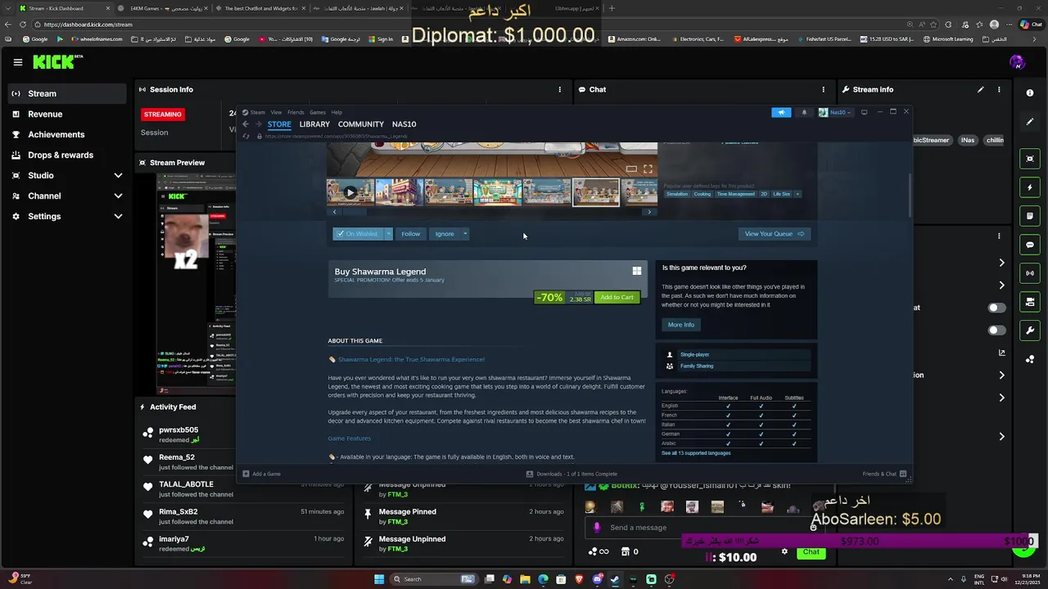Open Session Info panel options menu
The width and height of the screenshot is (1048, 589).
click(560, 89)
